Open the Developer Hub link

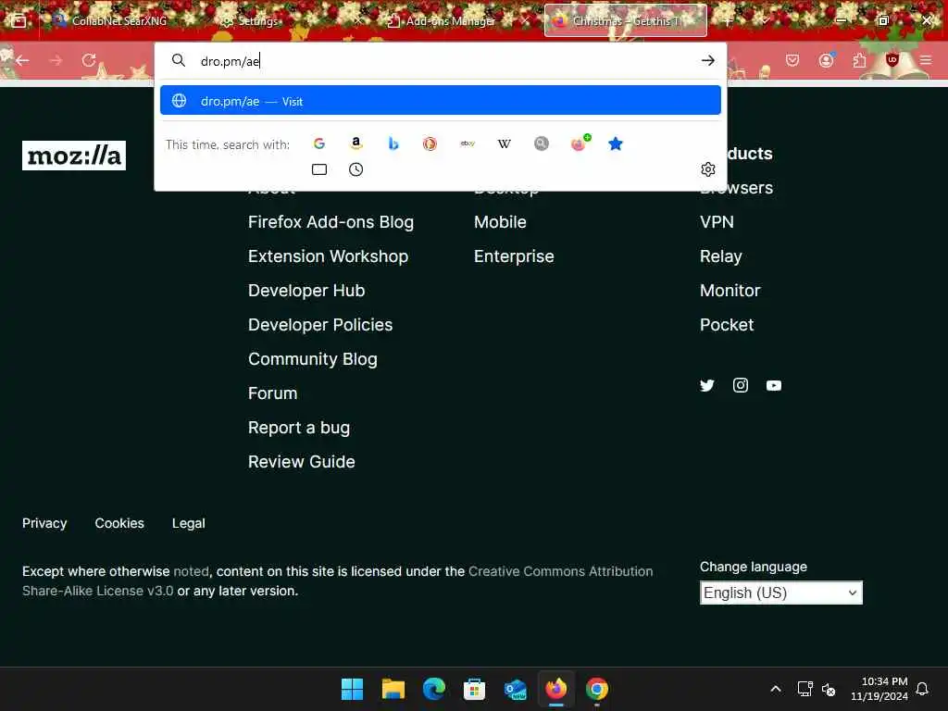coord(306,291)
